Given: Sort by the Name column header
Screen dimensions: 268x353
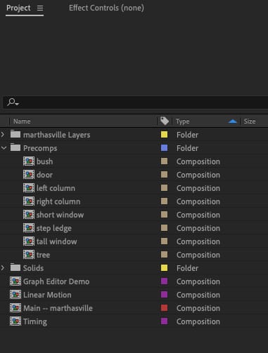Looking at the screenshot, I should click(22, 121).
